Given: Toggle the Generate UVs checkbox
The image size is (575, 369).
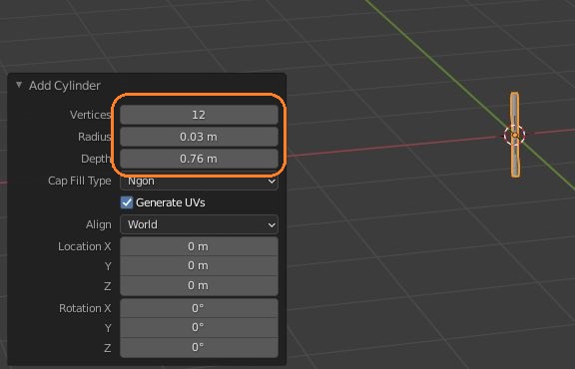Looking at the screenshot, I should pos(127,202).
